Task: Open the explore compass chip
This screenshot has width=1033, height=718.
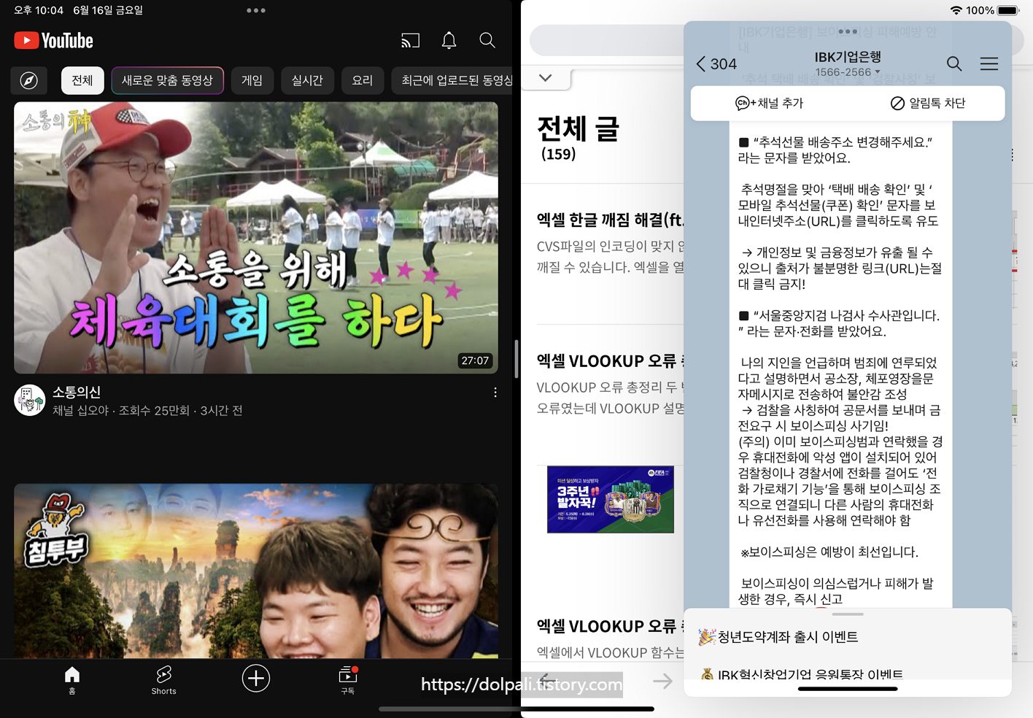Action: 29,80
